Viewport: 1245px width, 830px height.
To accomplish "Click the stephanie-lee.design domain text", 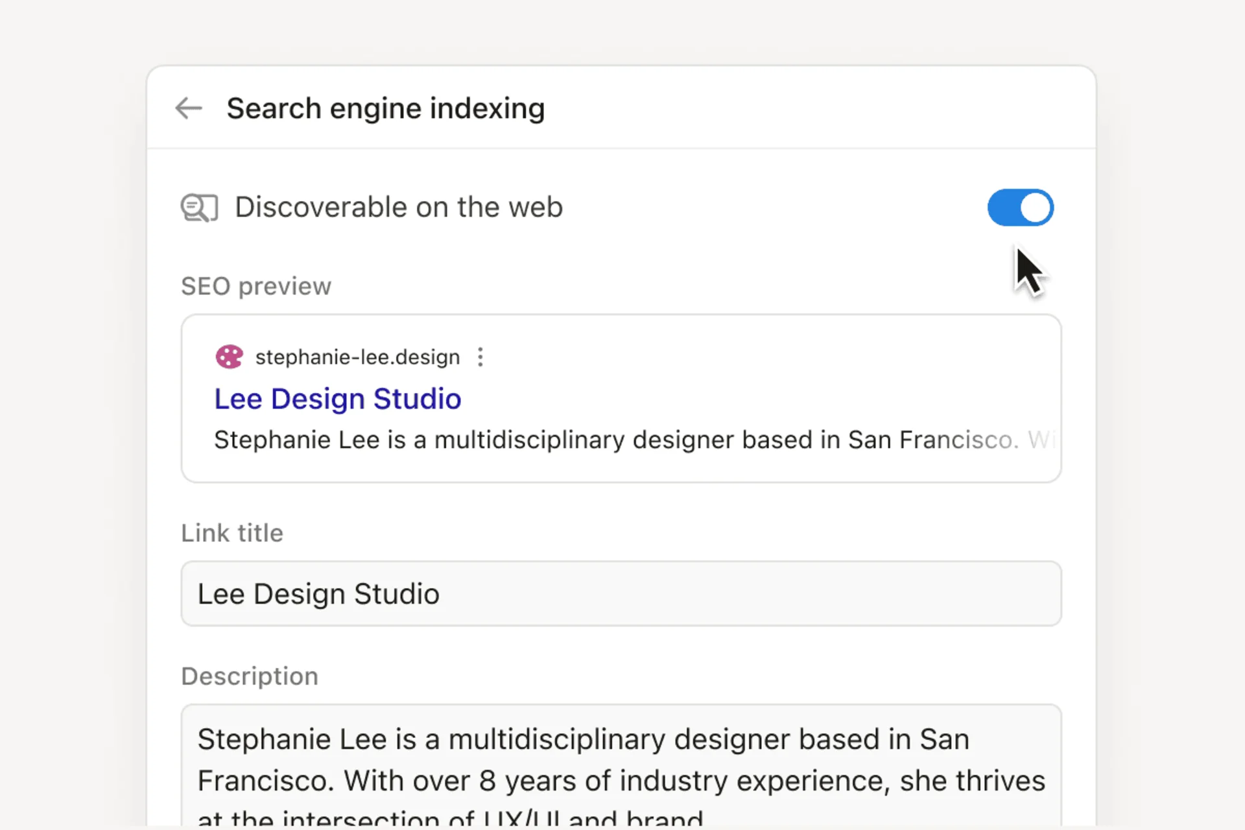I will coord(357,356).
